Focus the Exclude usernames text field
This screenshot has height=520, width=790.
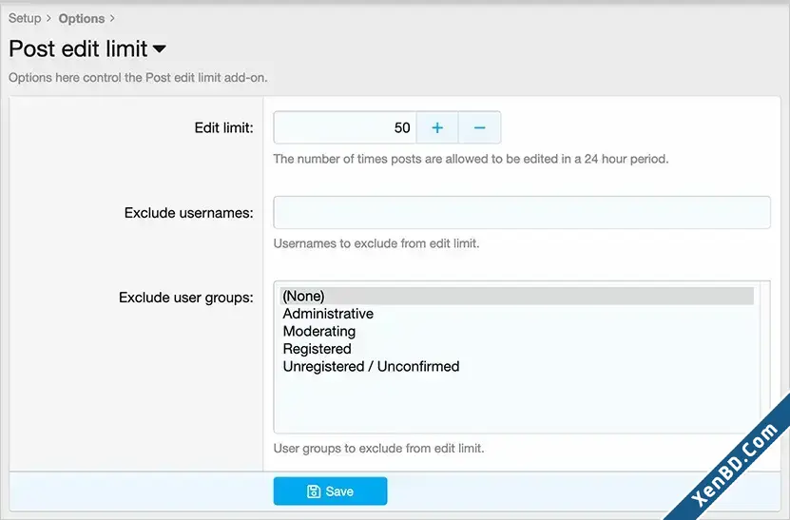tap(522, 212)
